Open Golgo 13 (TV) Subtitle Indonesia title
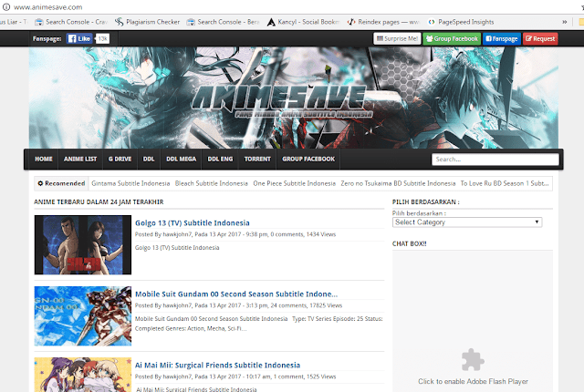 pos(193,222)
